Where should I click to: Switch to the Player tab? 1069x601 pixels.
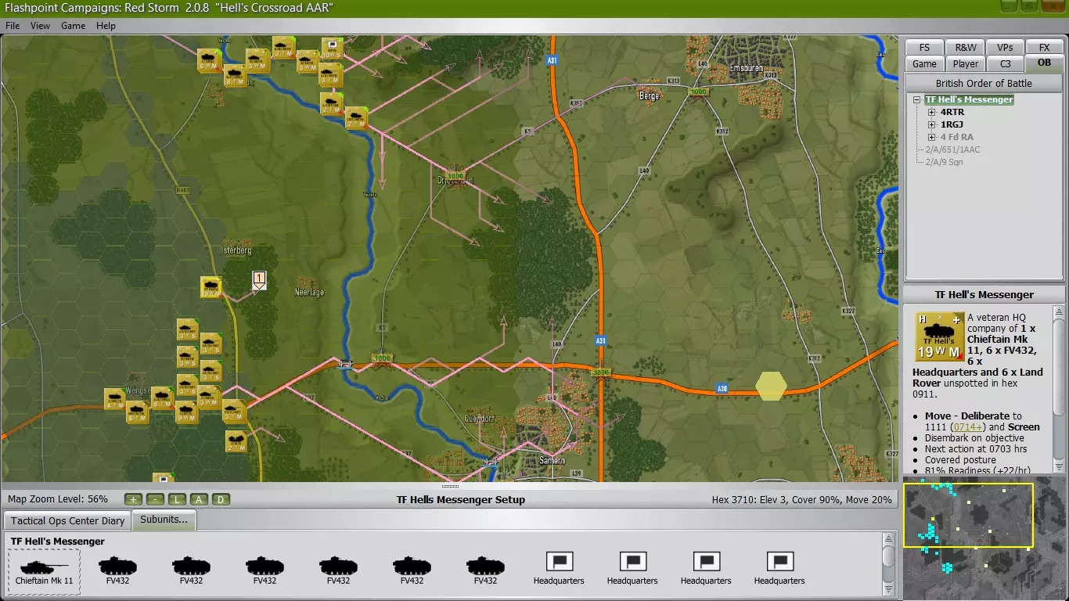(x=965, y=64)
